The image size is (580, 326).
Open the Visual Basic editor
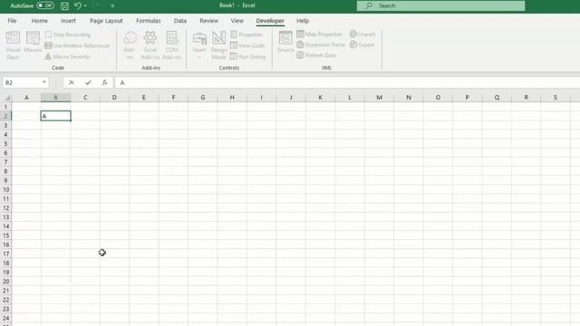coord(13,45)
